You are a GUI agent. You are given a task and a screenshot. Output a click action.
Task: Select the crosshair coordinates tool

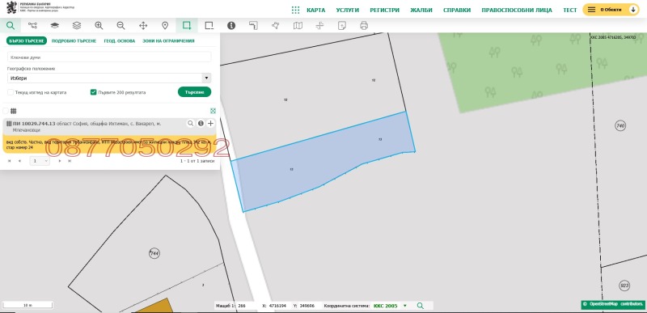pyautogui.click(x=319, y=26)
